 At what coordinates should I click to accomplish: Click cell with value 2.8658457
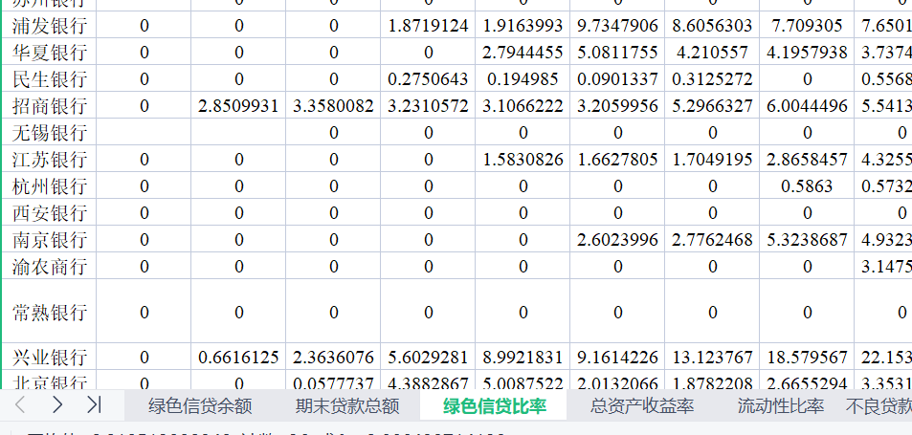tap(808, 159)
